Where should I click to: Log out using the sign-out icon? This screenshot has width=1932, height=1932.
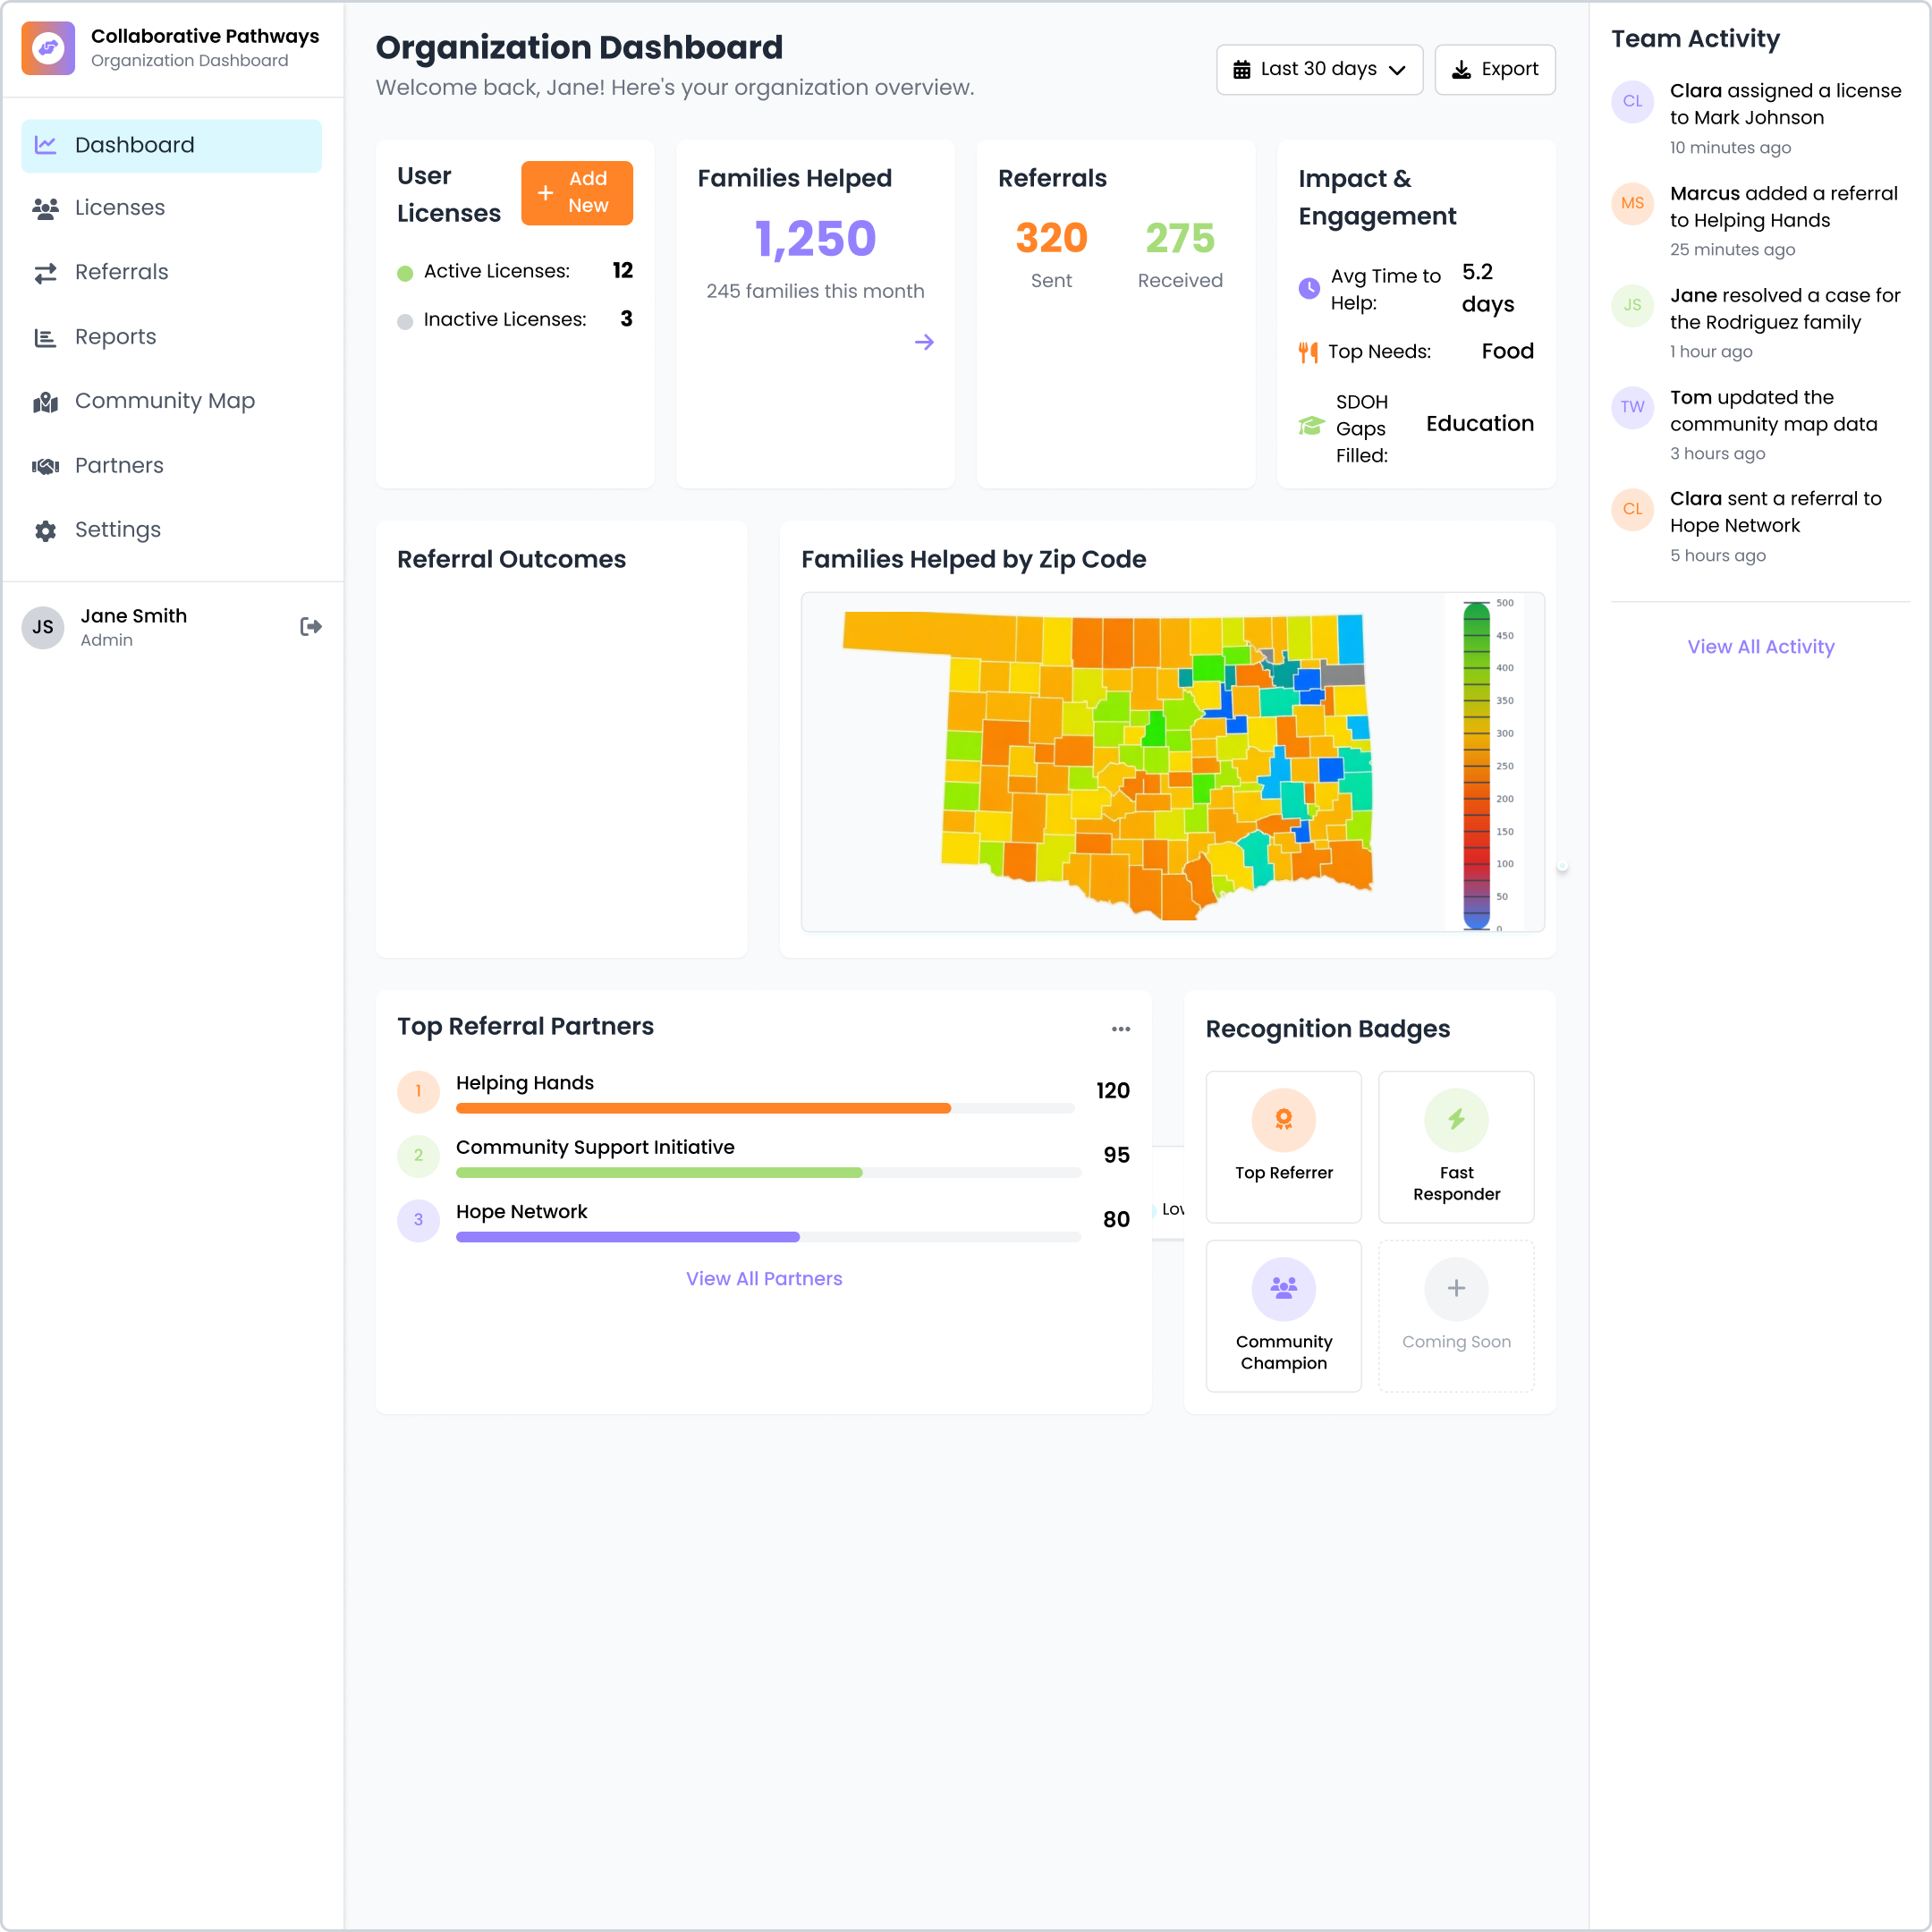[310, 626]
